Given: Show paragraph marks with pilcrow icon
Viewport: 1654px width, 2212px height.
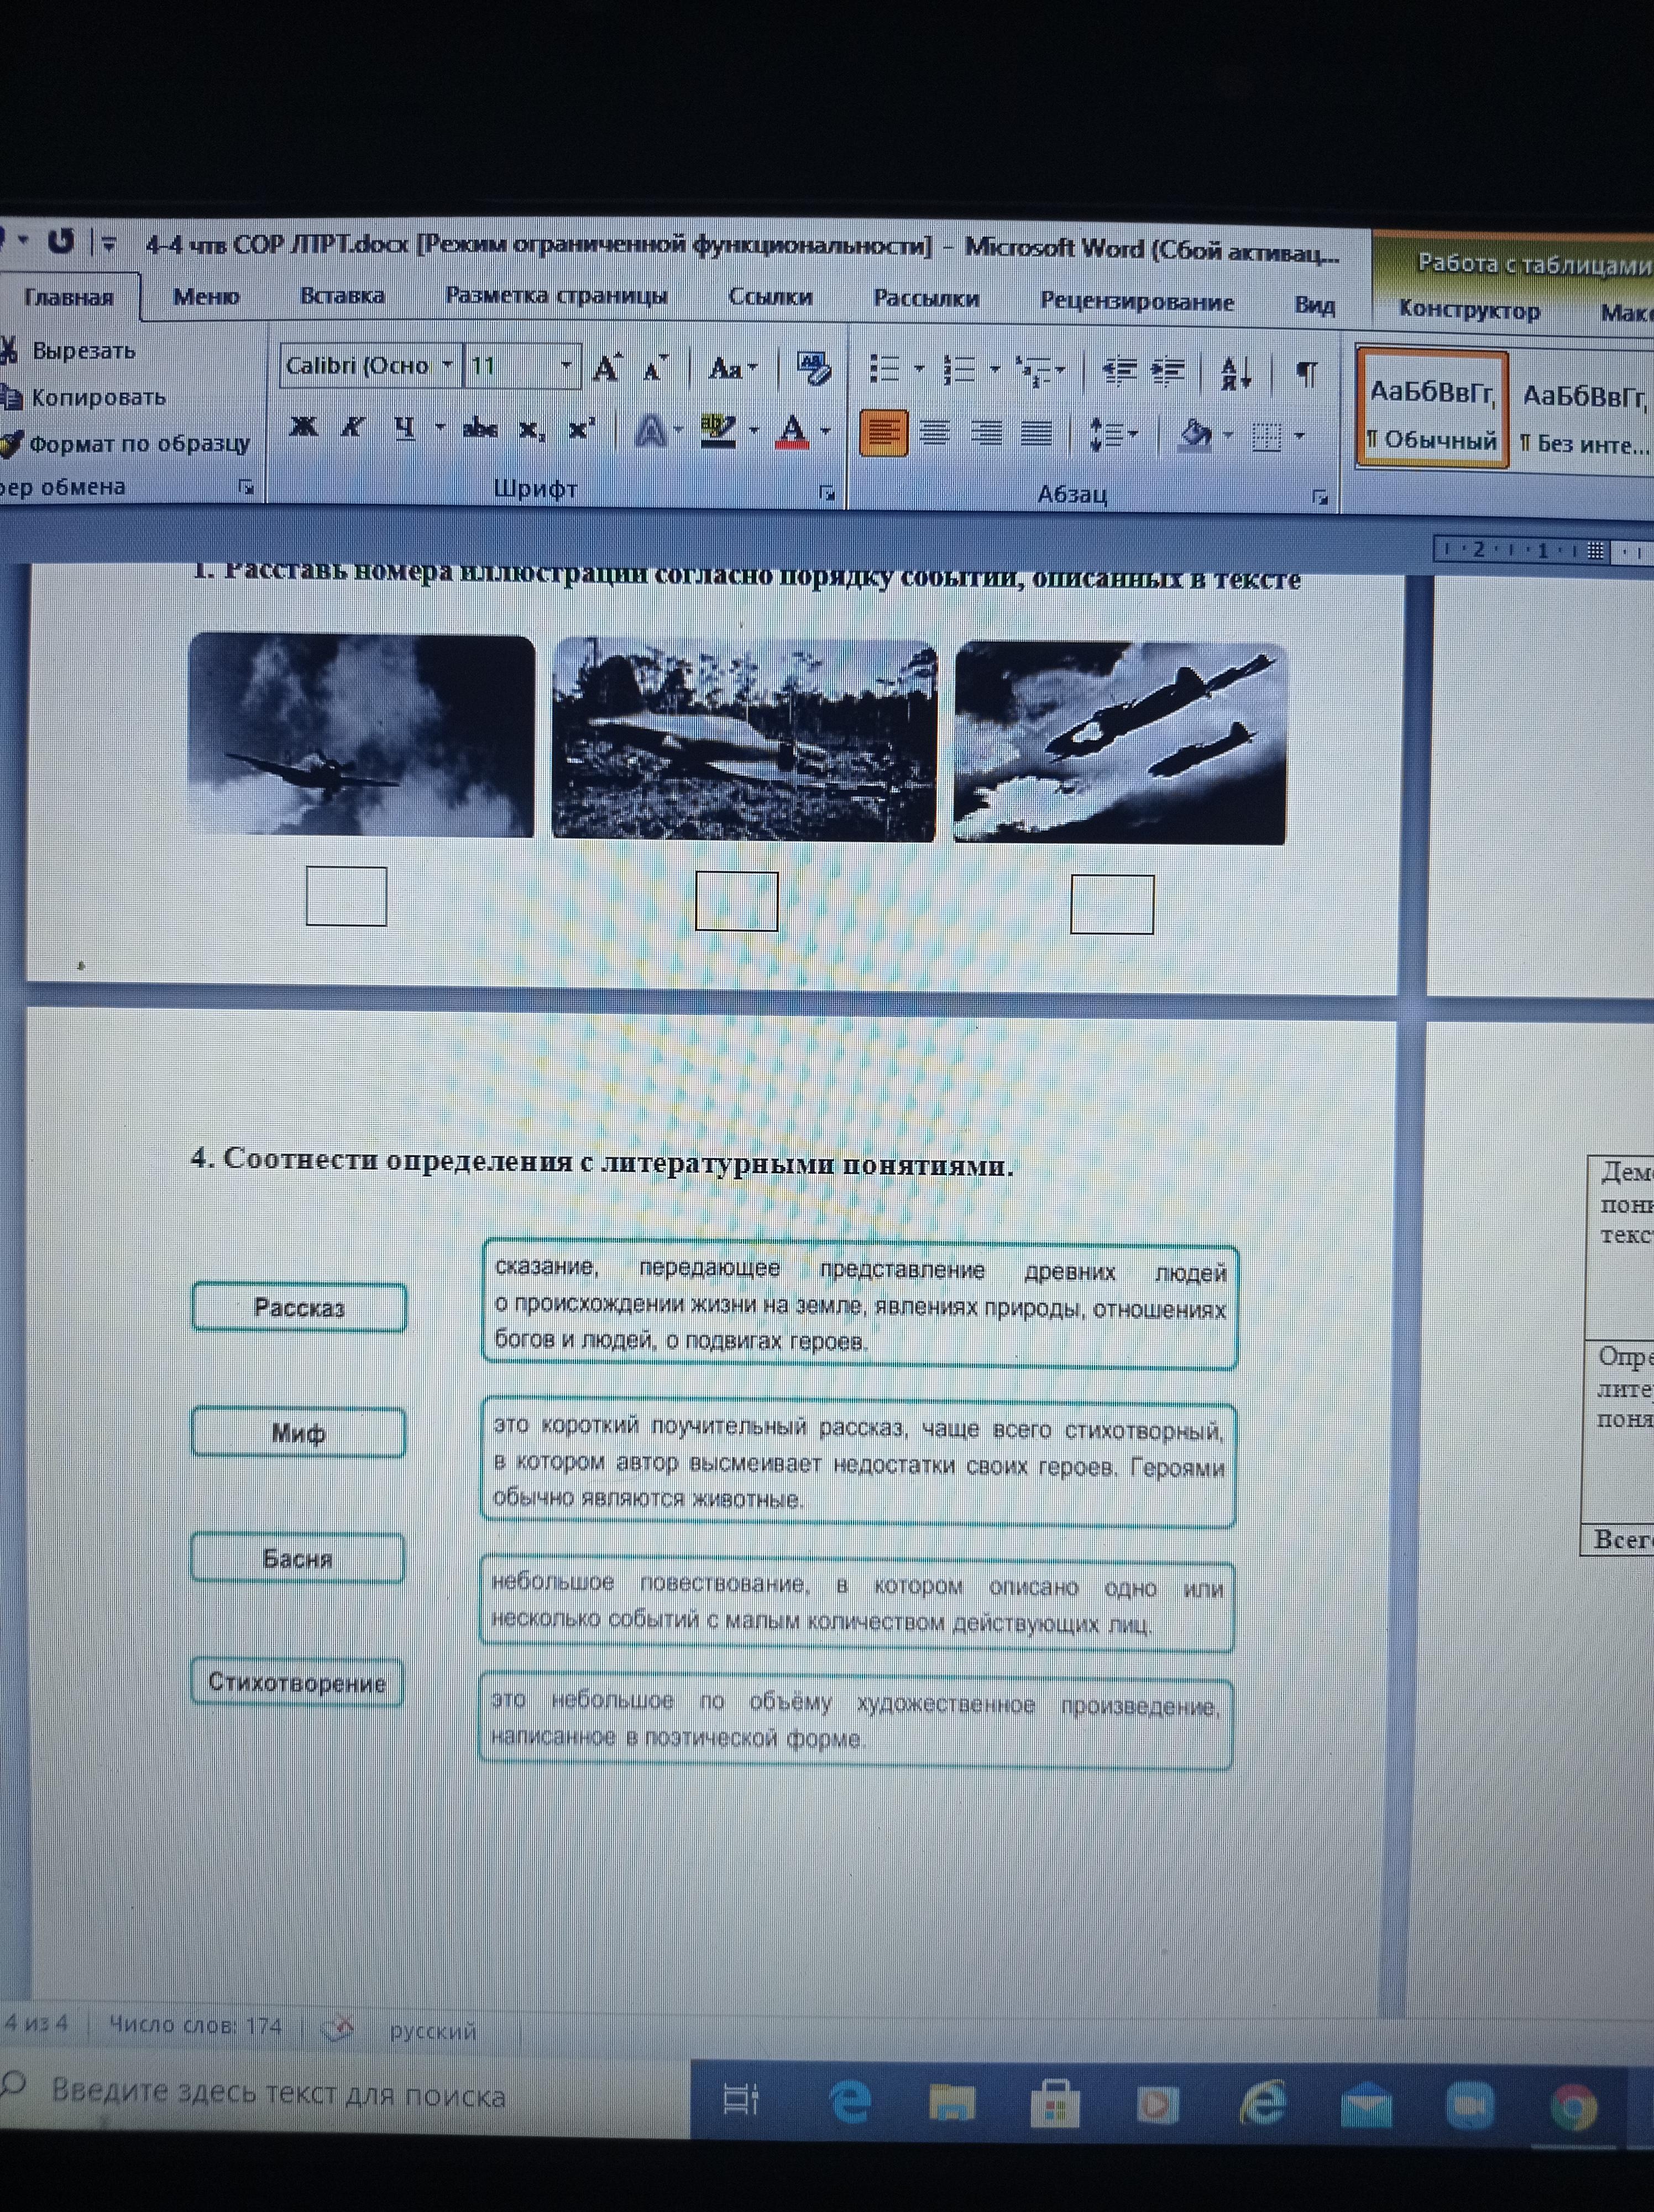Looking at the screenshot, I should coord(1306,374).
